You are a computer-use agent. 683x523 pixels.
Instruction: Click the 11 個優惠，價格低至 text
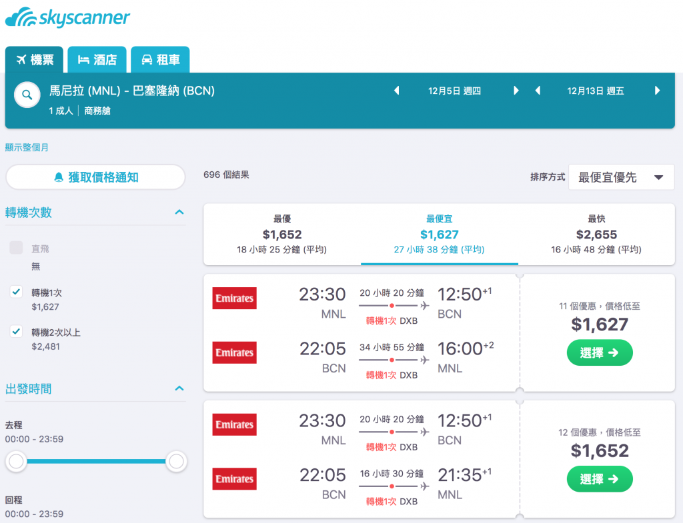pos(600,306)
